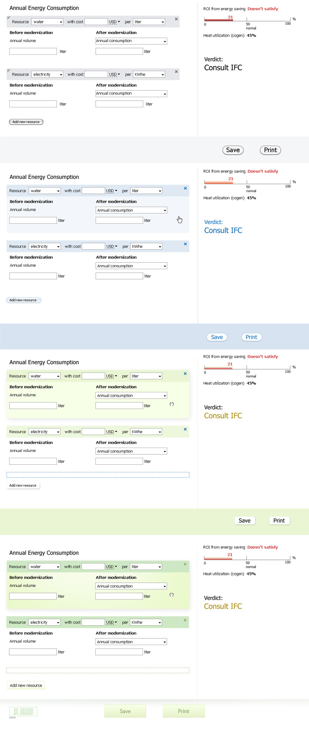This screenshot has height=733, width=309.
Task: Close the electricity row with the blue header
Action: [x=185, y=244]
